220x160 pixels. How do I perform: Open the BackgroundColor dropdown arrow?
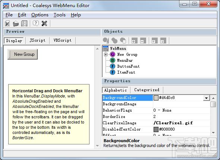point(207,98)
